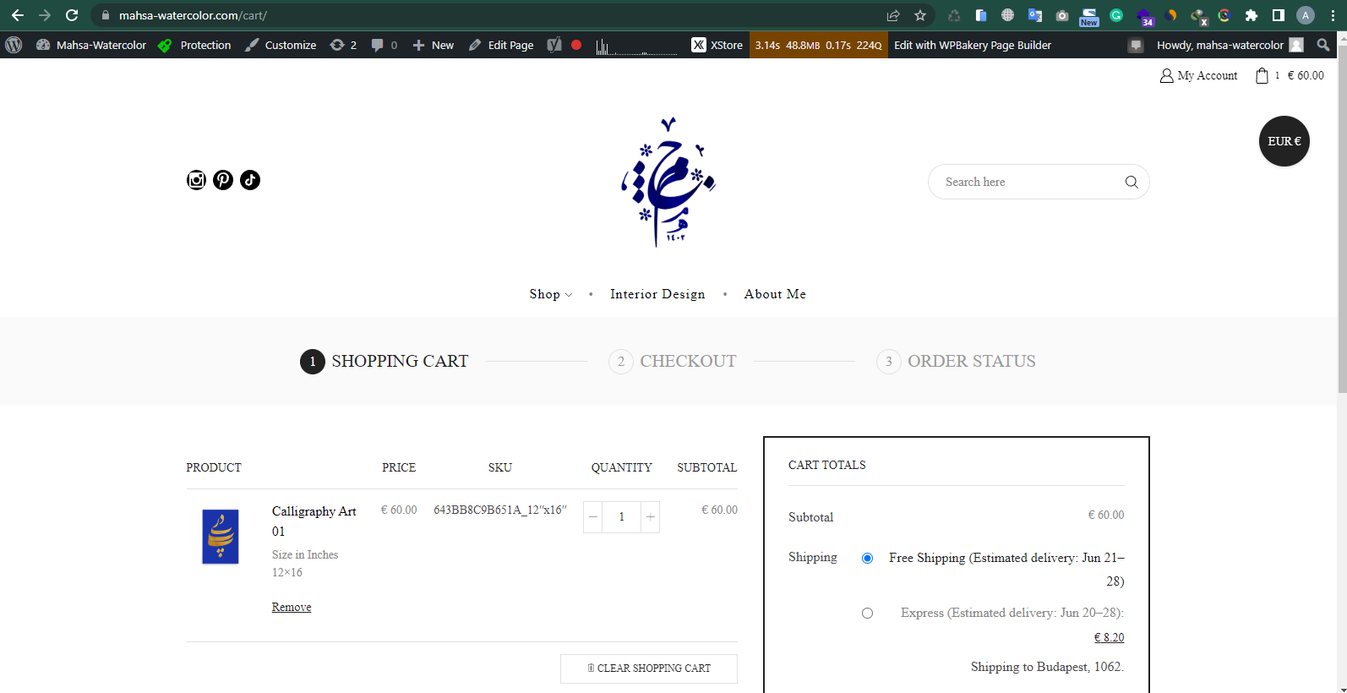This screenshot has height=693, width=1347.
Task: Open Chrome three-dot menu
Action: click(x=1333, y=15)
